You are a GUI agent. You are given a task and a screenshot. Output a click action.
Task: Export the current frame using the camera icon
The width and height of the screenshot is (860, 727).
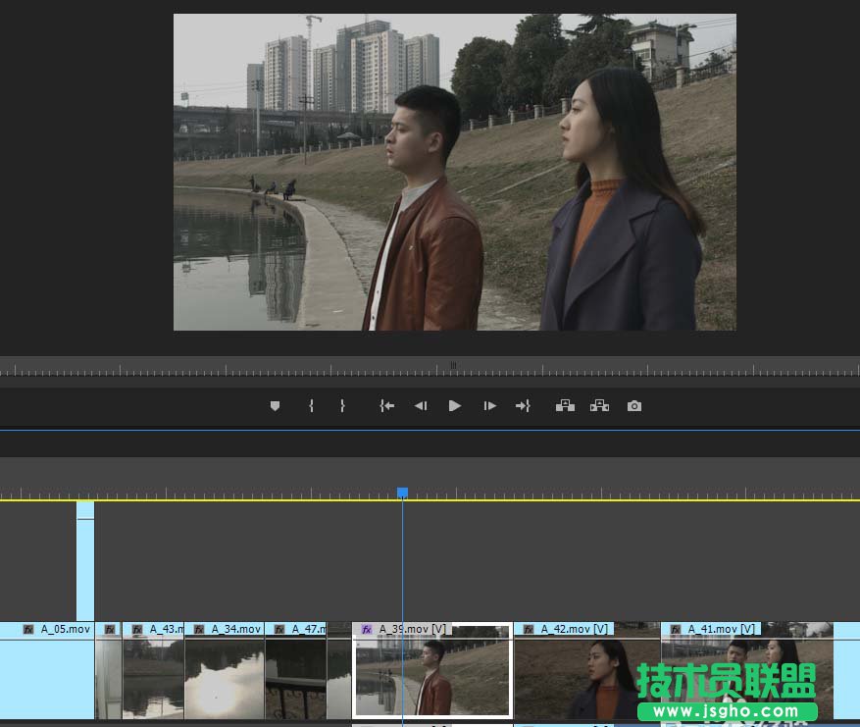pos(633,405)
